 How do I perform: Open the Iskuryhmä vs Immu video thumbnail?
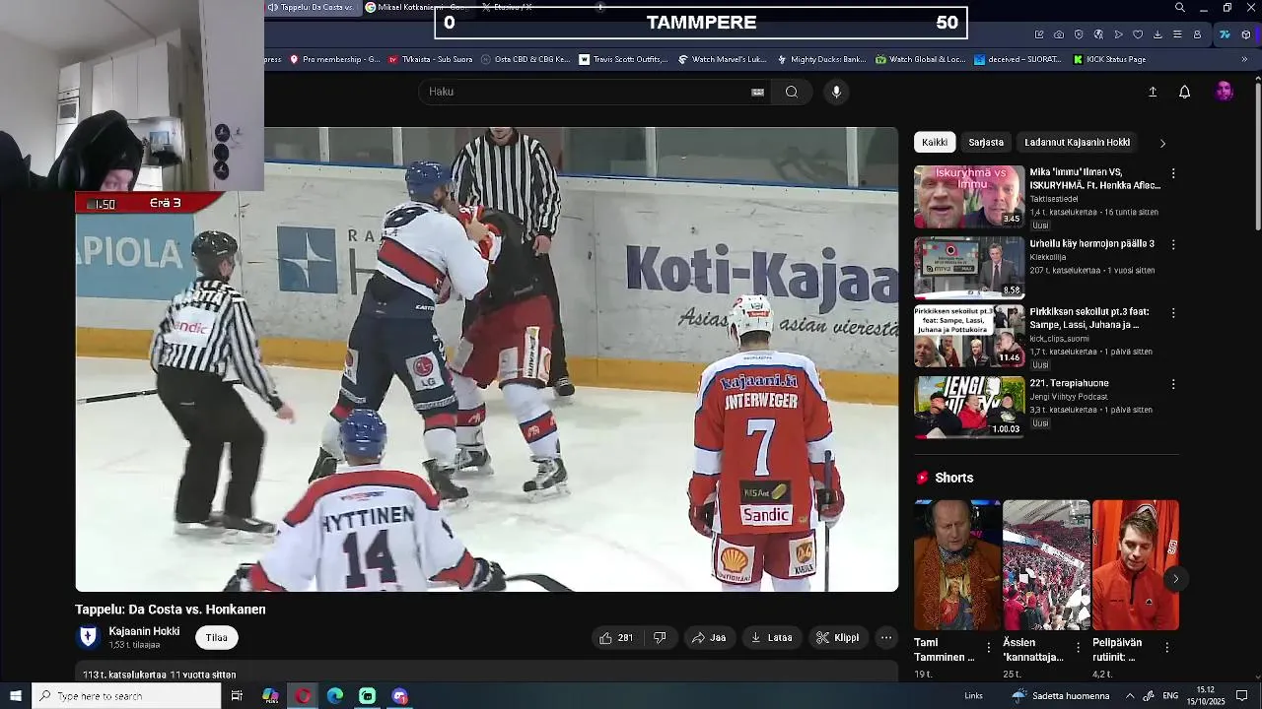(x=969, y=196)
